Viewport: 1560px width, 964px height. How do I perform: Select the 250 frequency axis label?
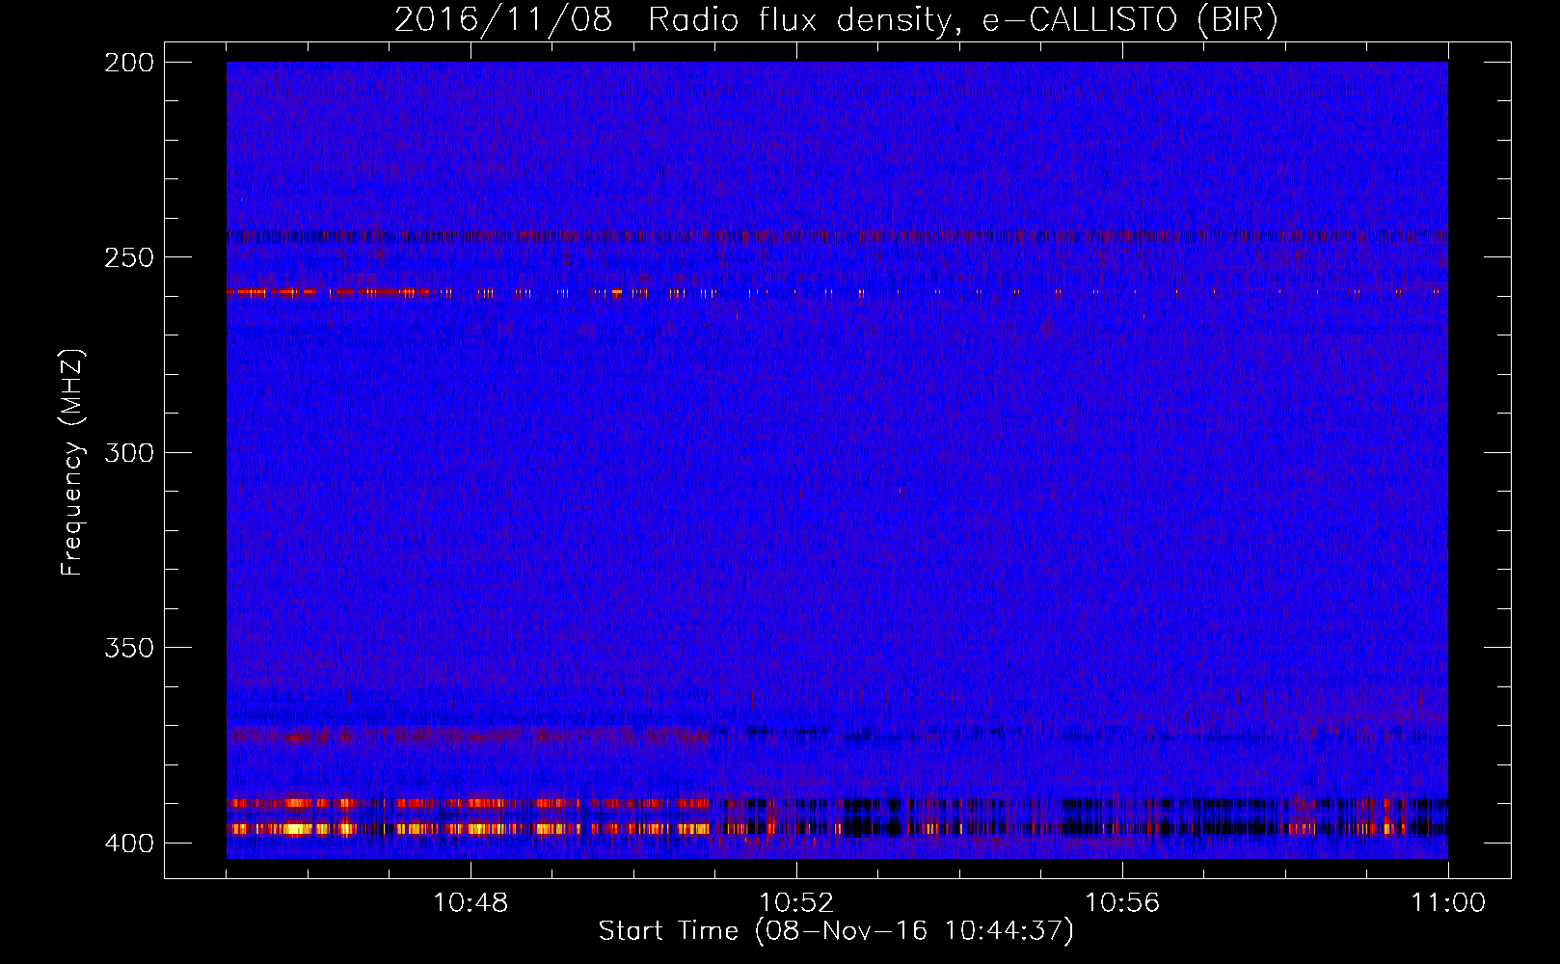pyautogui.click(x=129, y=257)
